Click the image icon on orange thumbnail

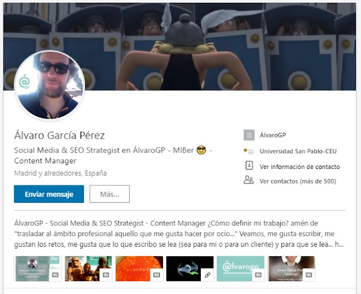[157, 275]
